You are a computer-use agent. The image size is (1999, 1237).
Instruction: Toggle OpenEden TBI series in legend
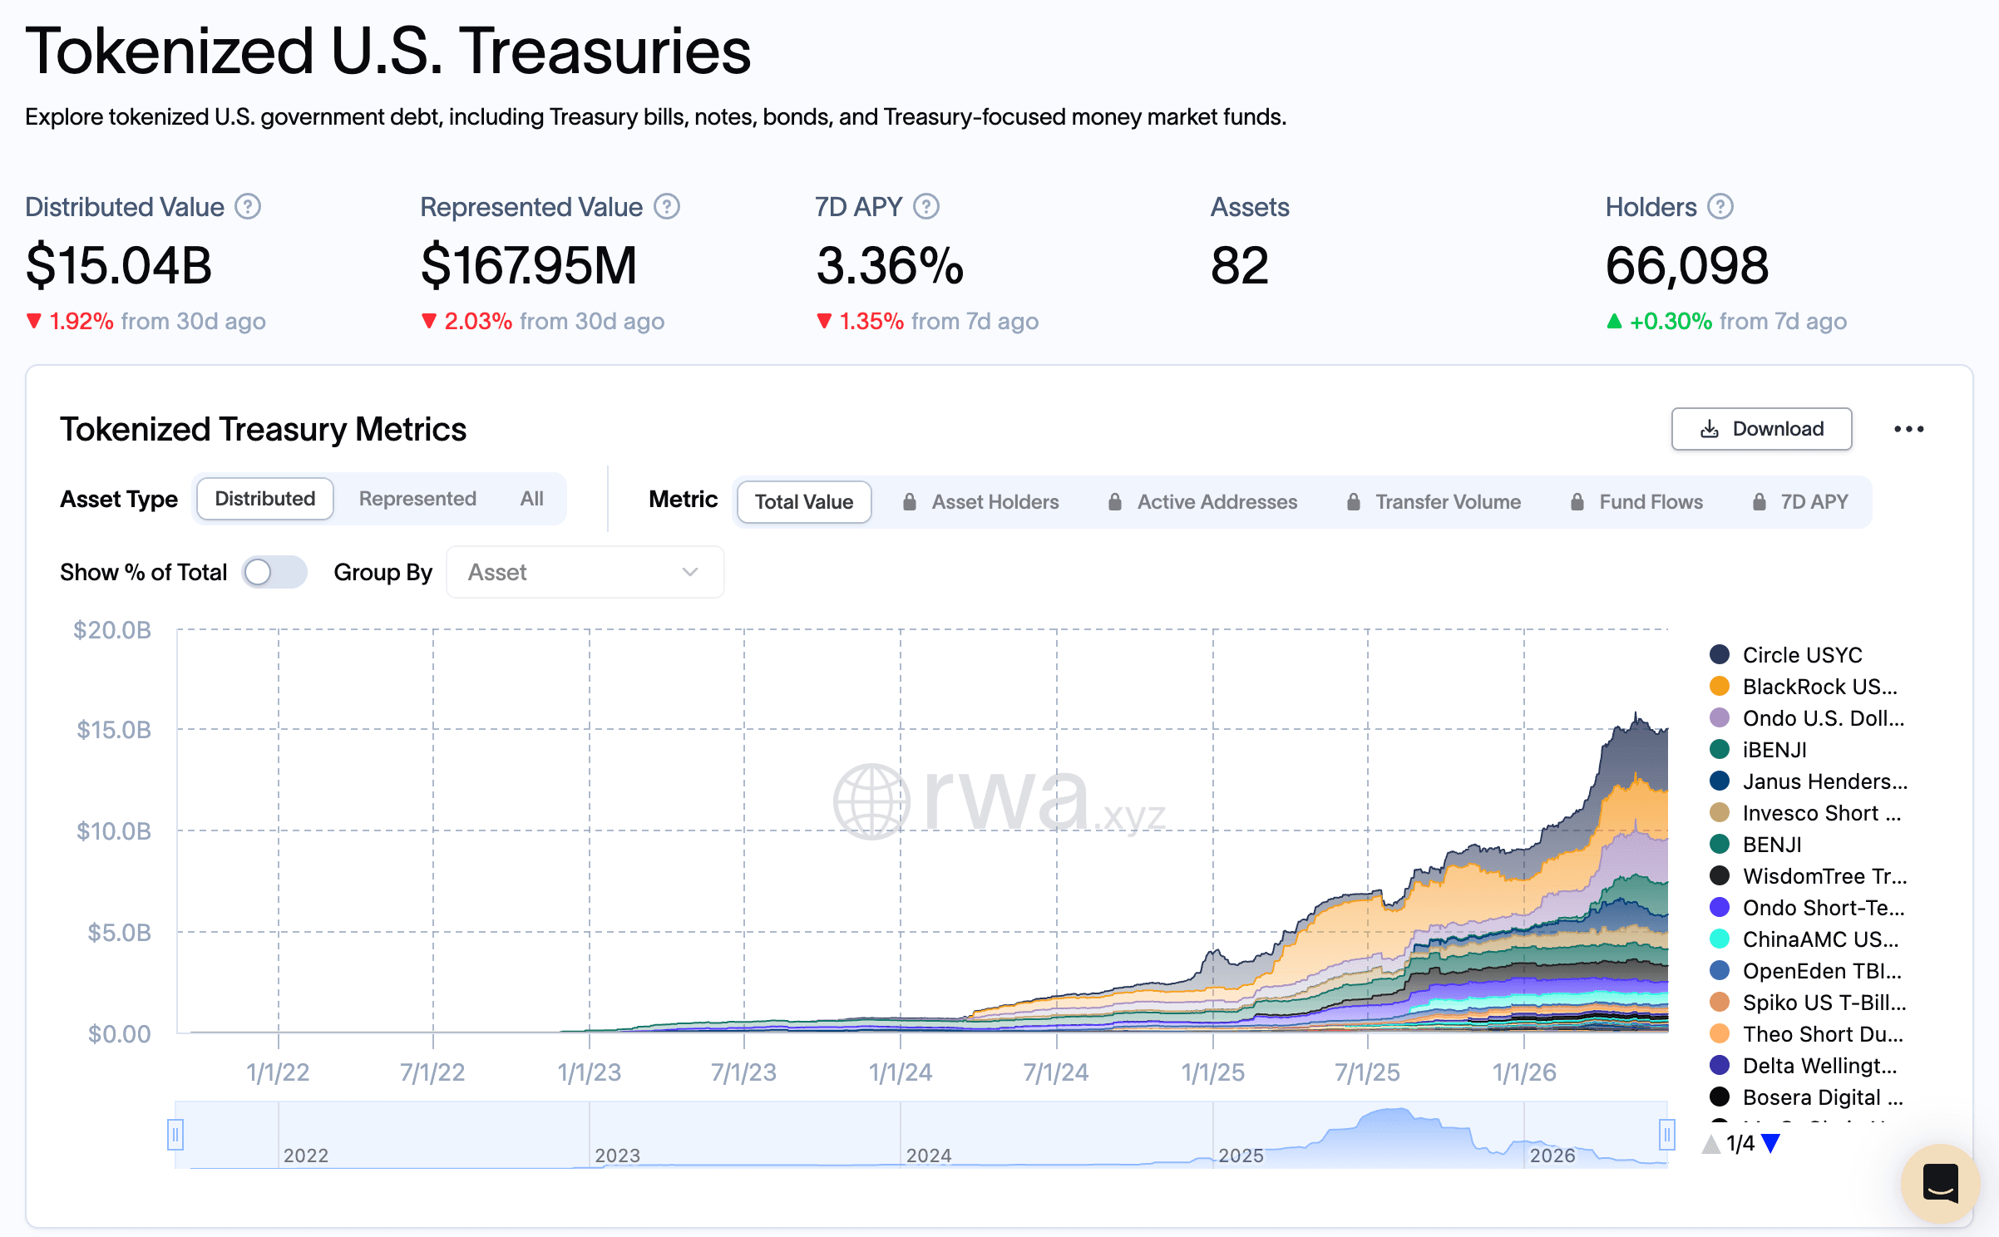(x=1806, y=970)
